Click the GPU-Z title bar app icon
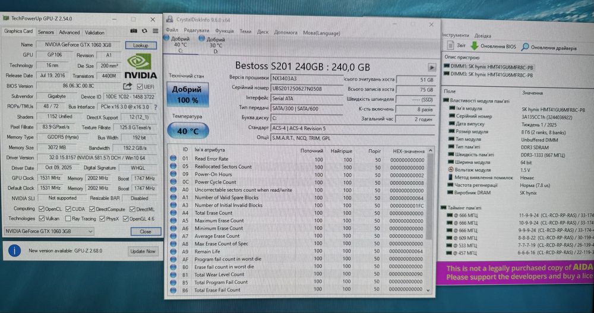The image size is (594, 313). (x=6, y=18)
